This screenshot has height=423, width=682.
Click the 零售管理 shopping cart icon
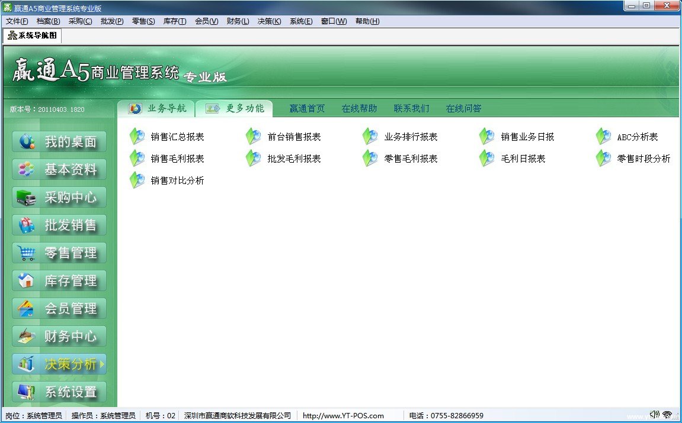pyautogui.click(x=27, y=253)
